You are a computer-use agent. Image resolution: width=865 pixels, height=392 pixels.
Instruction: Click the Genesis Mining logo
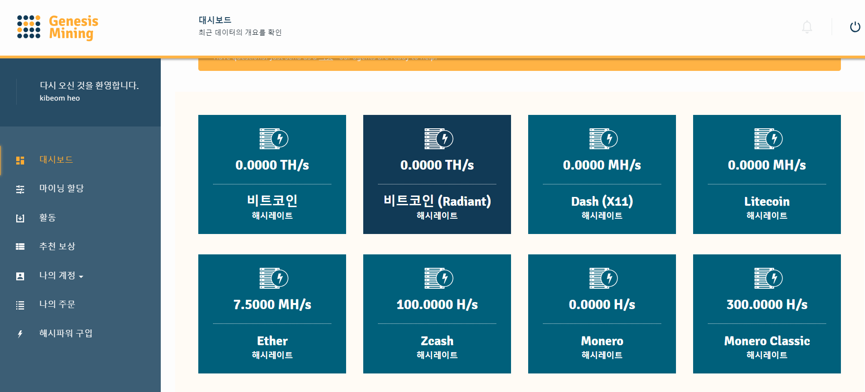point(57,27)
